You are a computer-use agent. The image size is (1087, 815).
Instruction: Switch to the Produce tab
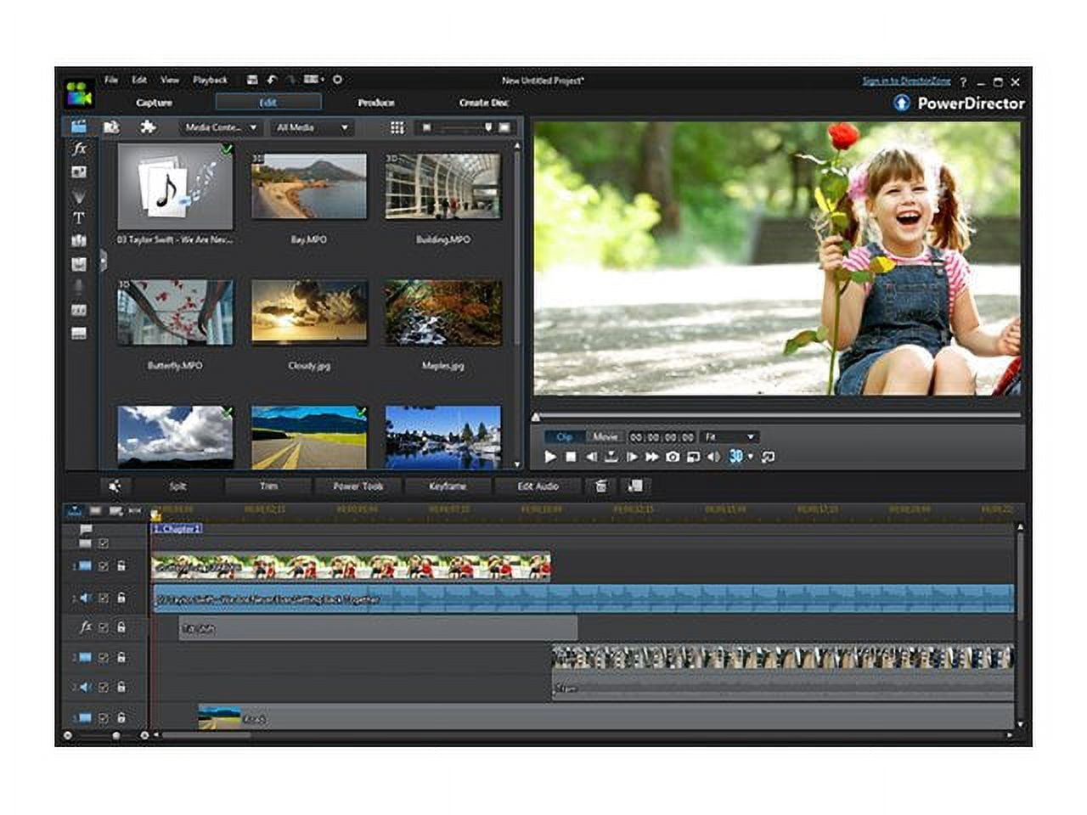376,103
